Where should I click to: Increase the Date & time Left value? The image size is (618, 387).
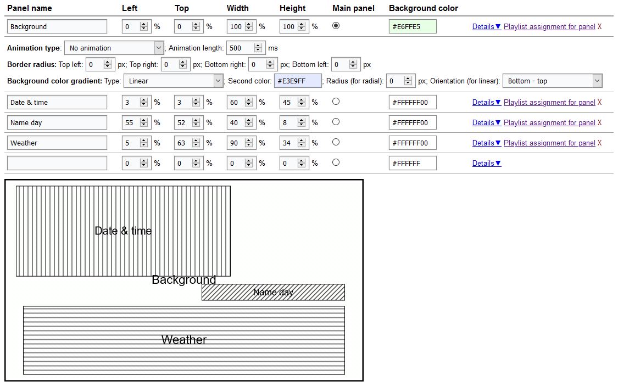coord(144,100)
